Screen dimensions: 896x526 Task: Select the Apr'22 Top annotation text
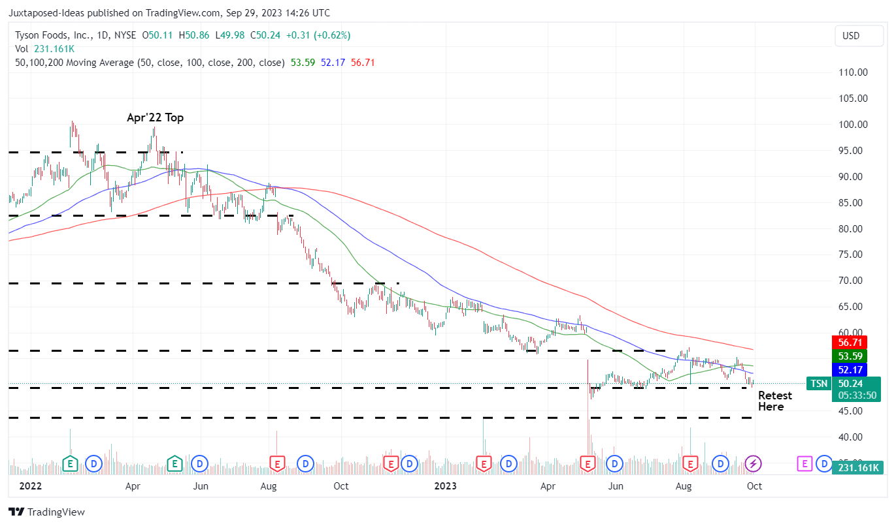155,118
